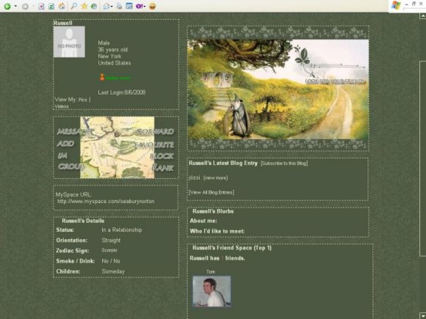Click the RANK contact option
This screenshot has width=426, height=319.
pyautogui.click(x=163, y=167)
